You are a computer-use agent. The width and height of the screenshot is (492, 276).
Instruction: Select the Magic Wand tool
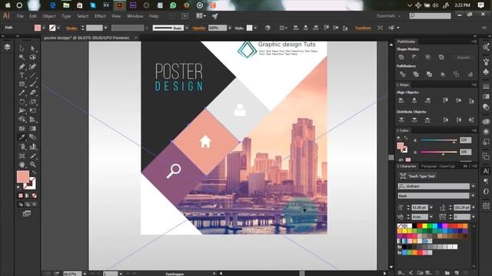pos(22,58)
